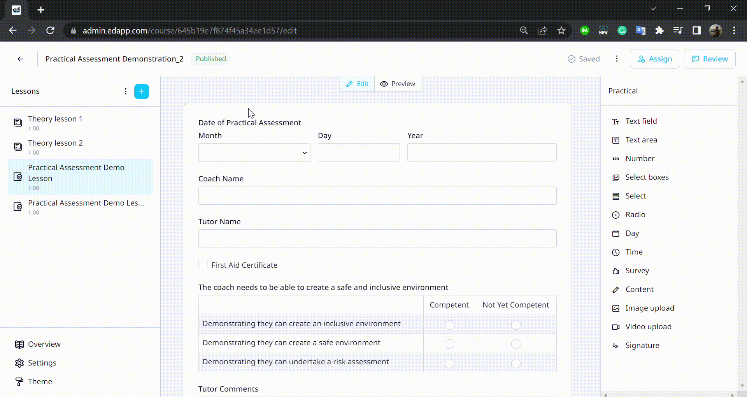
Task: Click the Assign button
Action: (655, 59)
